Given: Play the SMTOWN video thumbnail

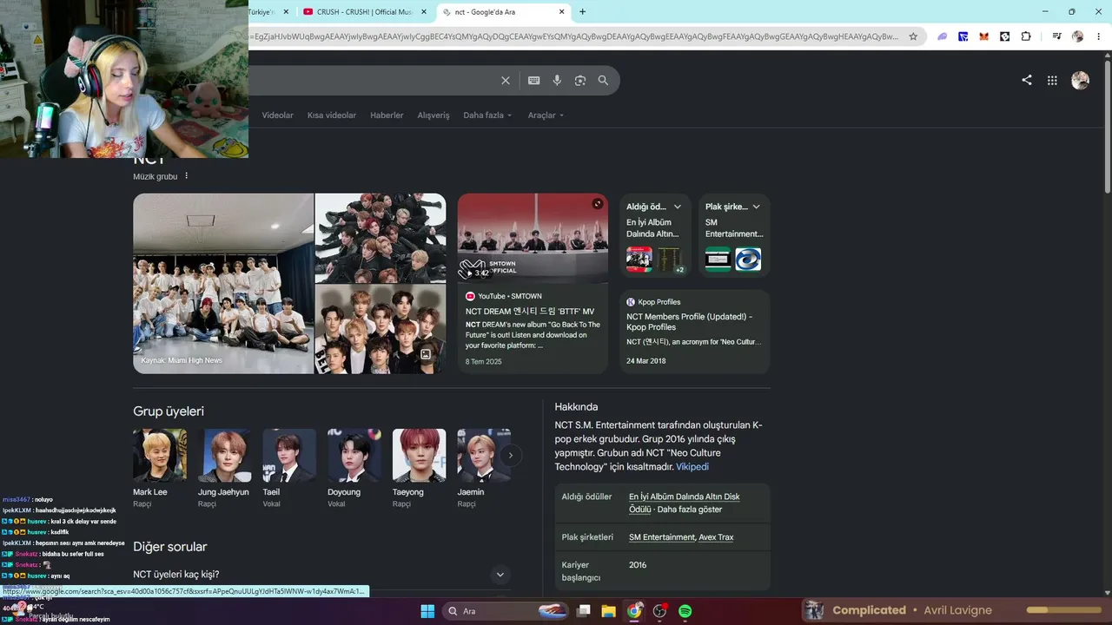Looking at the screenshot, I should pos(533,238).
